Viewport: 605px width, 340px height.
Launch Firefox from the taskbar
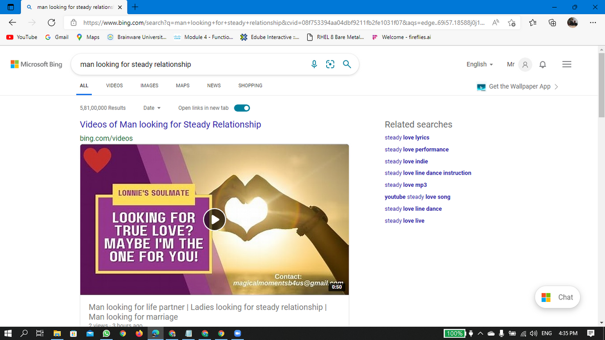139,334
